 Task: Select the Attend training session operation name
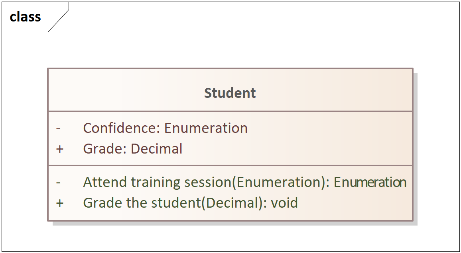click(157, 182)
